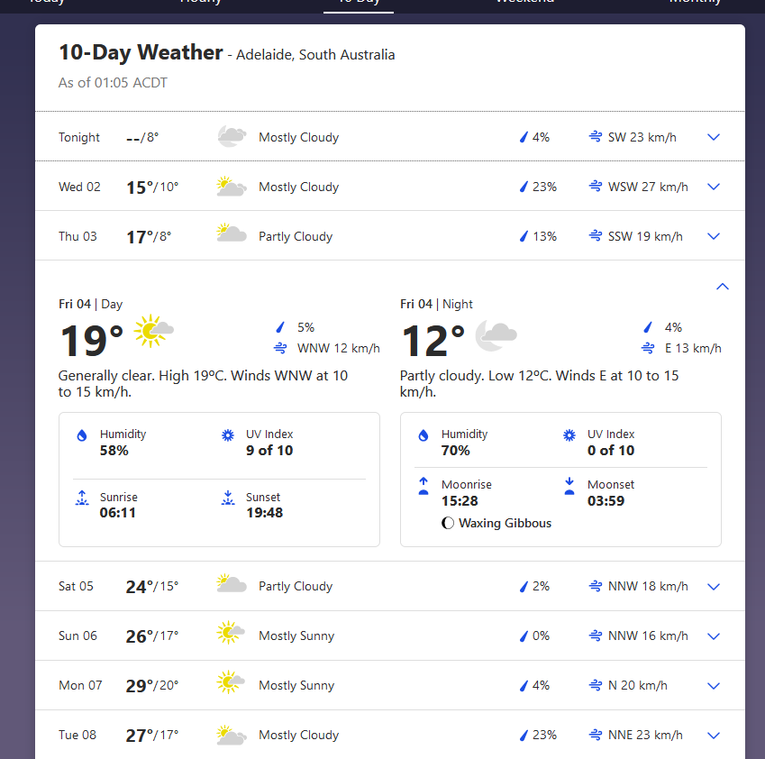Click the Moonset icon

[x=569, y=486]
